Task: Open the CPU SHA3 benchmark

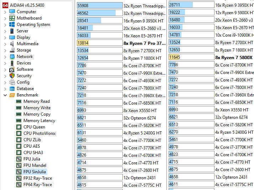Action: [33, 153]
